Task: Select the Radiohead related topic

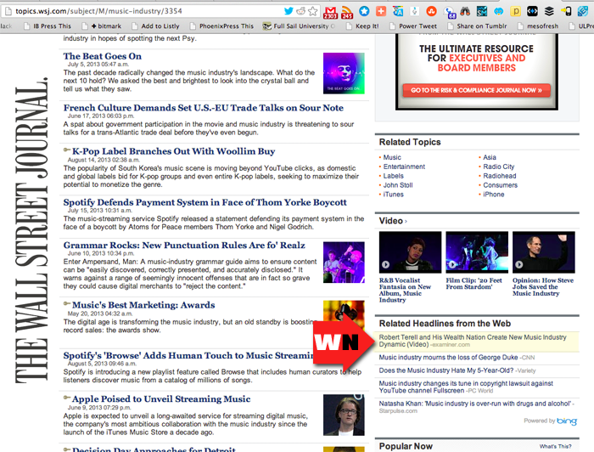Action: point(499,176)
